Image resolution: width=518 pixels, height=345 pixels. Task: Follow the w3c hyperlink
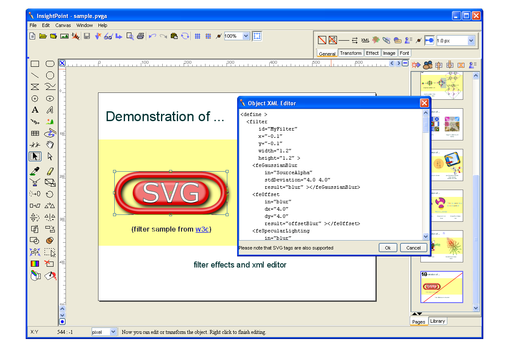202,229
